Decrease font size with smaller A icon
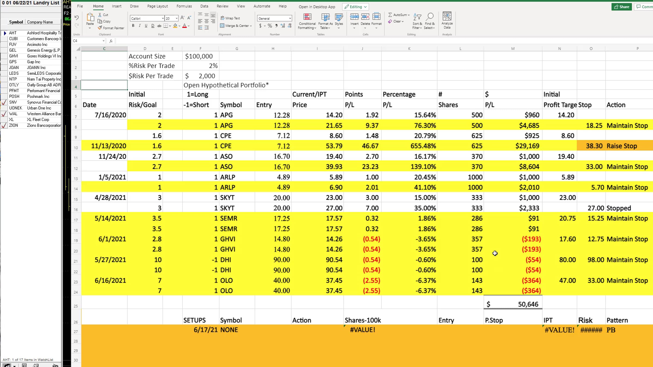653x367 pixels. (x=189, y=18)
